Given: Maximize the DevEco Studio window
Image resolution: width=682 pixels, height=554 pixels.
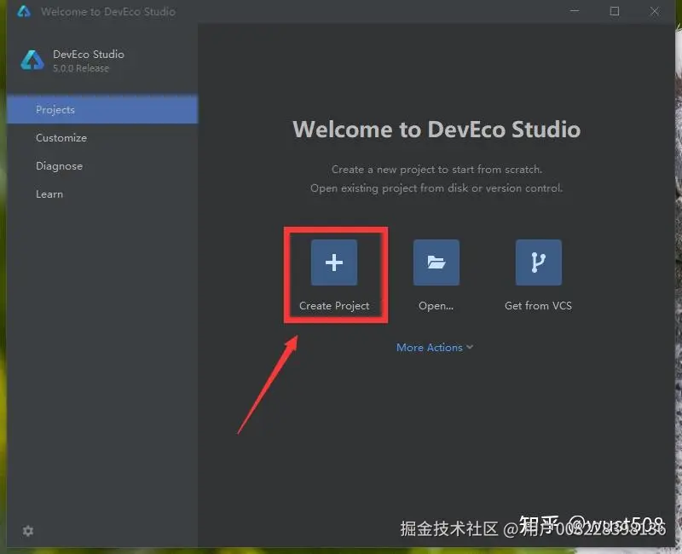Looking at the screenshot, I should pyautogui.click(x=614, y=11).
